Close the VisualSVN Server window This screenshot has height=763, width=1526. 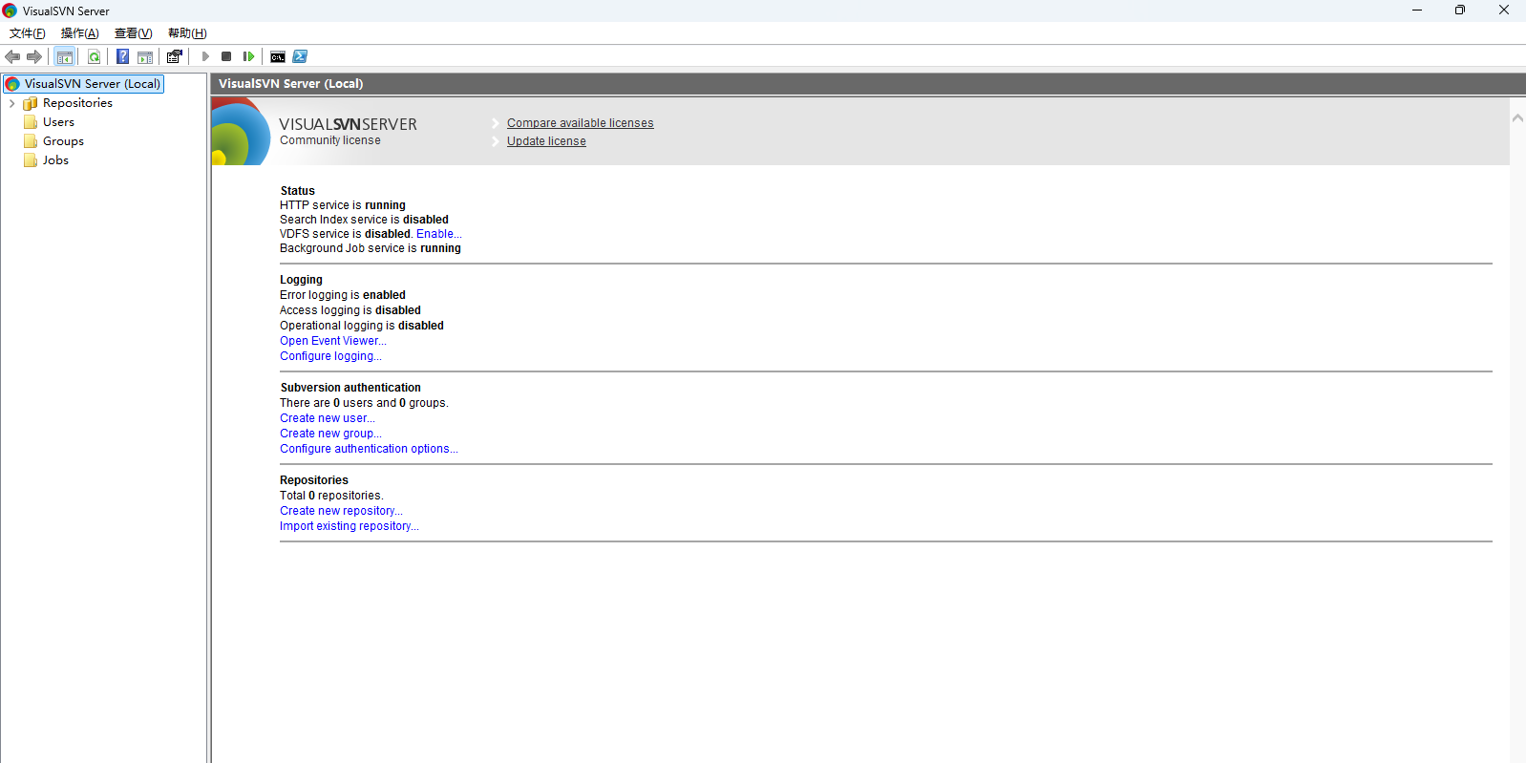click(x=1504, y=11)
